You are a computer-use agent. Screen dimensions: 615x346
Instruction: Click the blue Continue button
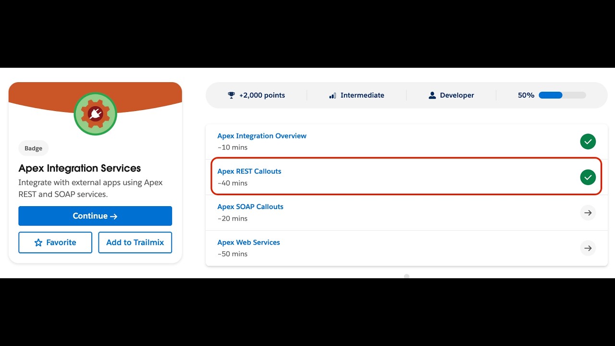(x=95, y=216)
